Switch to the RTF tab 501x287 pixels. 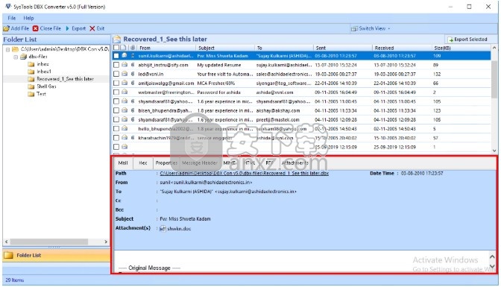[269, 163]
